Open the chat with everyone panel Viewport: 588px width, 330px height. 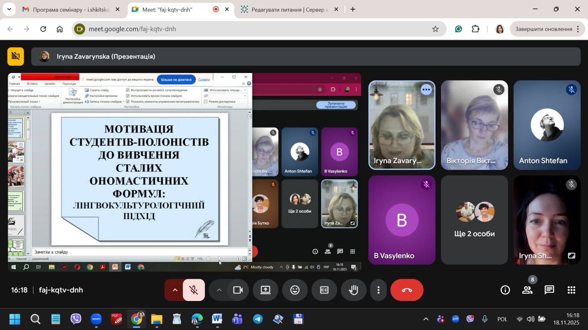click(x=549, y=290)
